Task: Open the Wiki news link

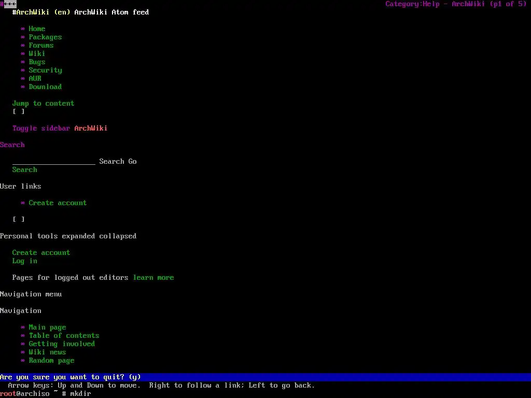Action: pos(47,352)
